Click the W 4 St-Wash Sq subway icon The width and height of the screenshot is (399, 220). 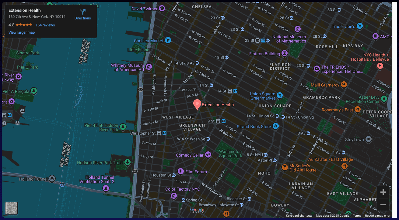pyautogui.click(x=208, y=139)
